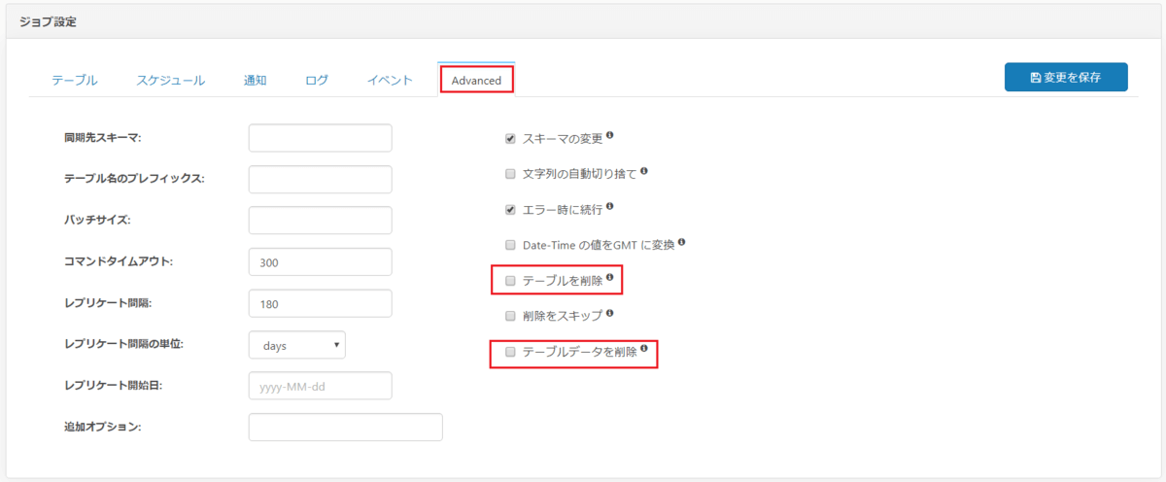Viewport: 1166px width, 482px height.
Task: Click the コマンドタイムアウト field showing 300
Action: tap(321, 262)
